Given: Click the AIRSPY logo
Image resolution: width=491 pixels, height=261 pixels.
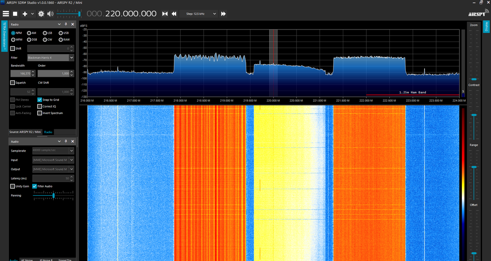Looking at the screenshot, I should (478, 14).
